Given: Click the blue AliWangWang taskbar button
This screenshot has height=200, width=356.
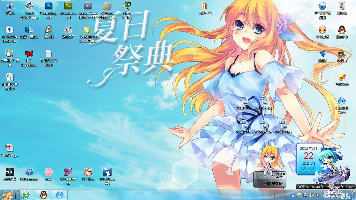Looking at the screenshot, I should click(x=60, y=195).
